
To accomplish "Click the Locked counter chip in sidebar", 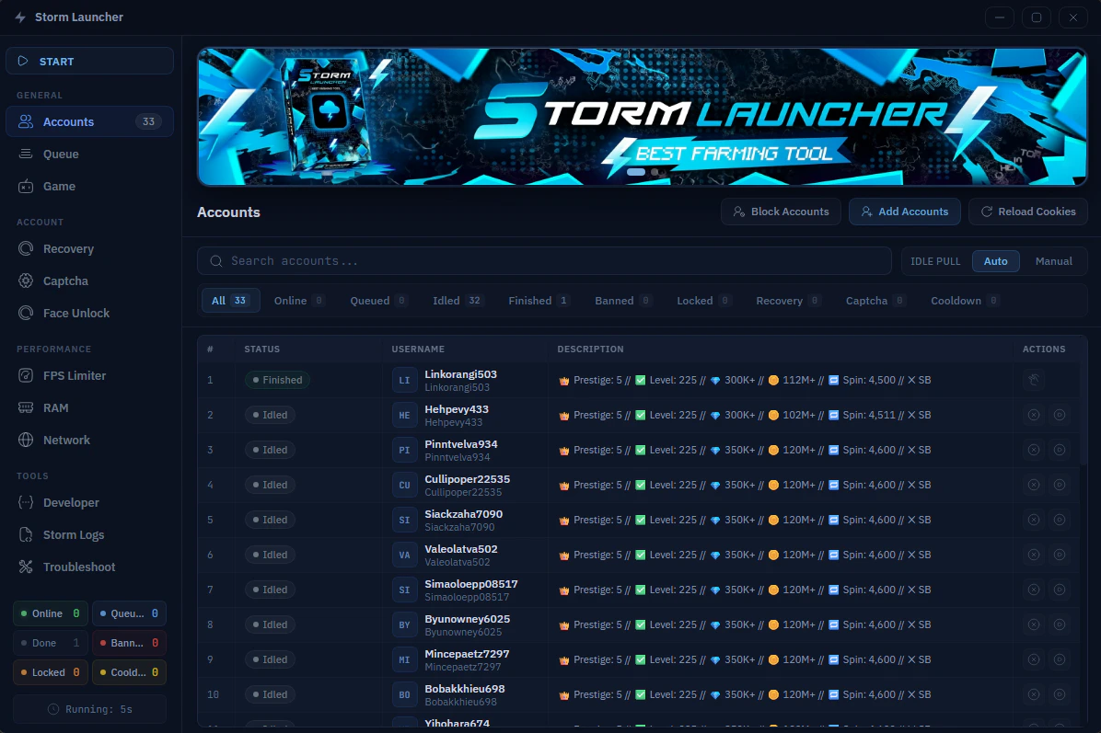I will 51,672.
